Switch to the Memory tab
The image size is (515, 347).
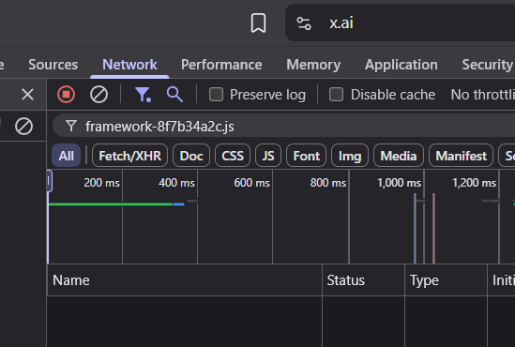click(x=313, y=65)
